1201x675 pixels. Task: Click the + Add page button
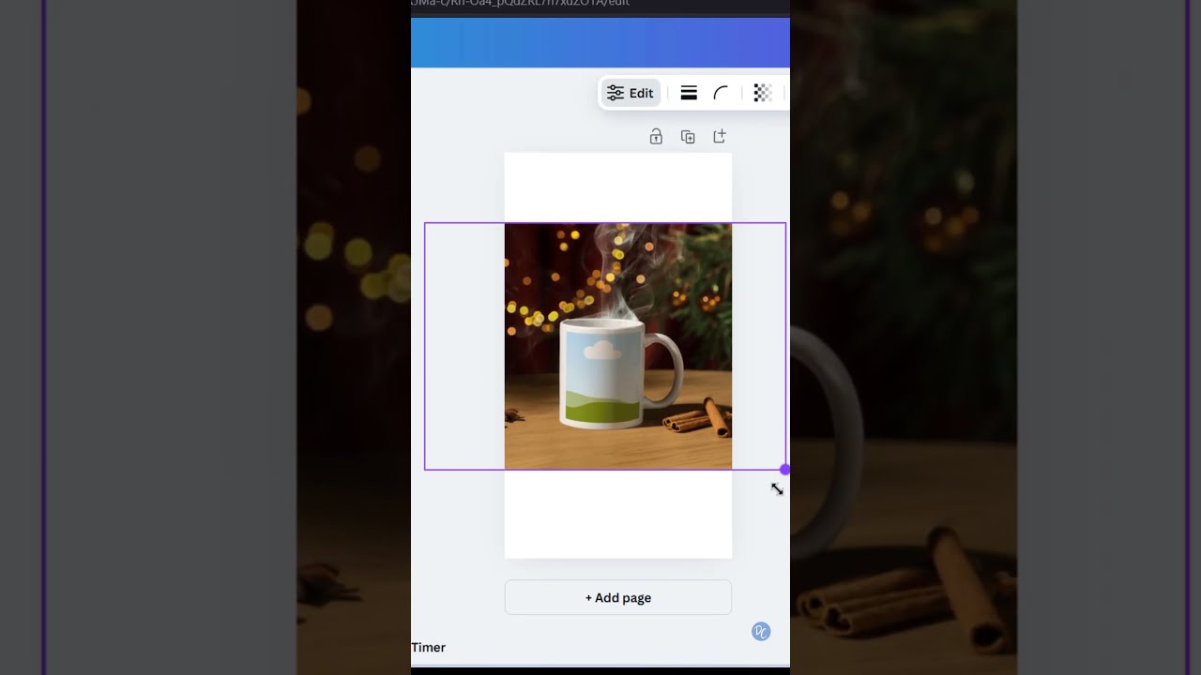click(x=618, y=597)
